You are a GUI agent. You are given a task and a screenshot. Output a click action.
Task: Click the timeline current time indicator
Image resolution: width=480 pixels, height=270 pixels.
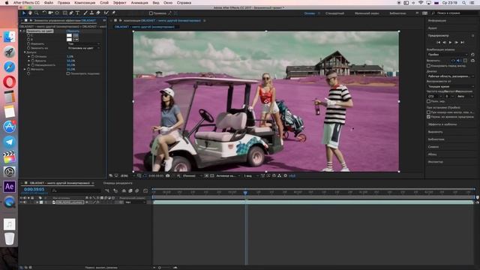pos(245,193)
